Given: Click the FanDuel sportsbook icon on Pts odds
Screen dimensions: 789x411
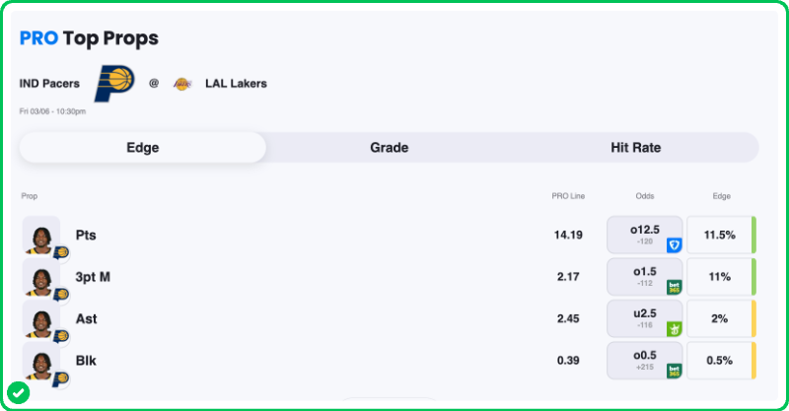Looking at the screenshot, I should [x=675, y=245].
